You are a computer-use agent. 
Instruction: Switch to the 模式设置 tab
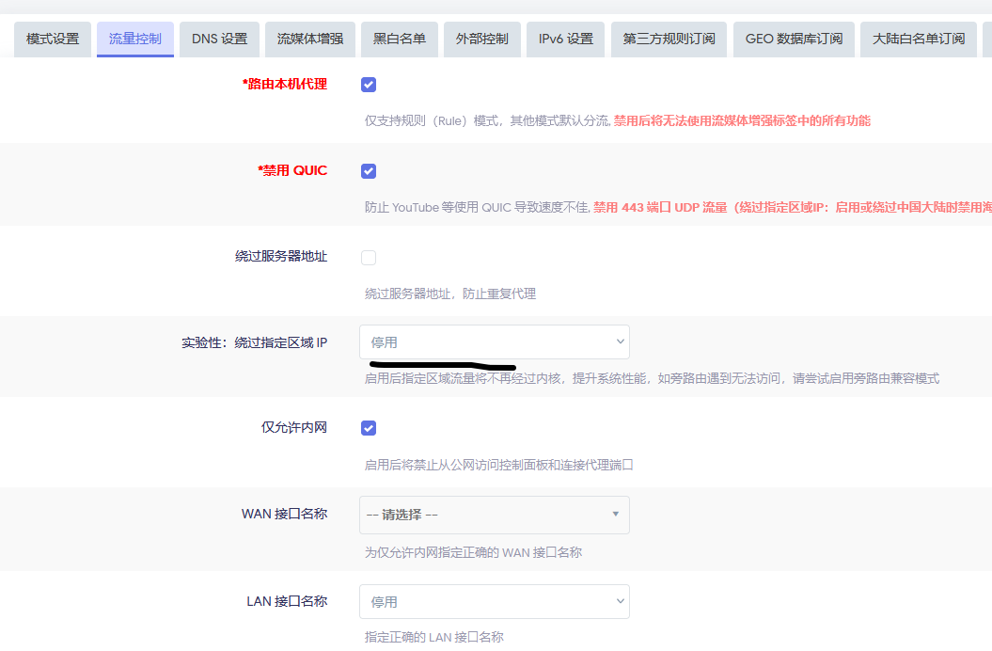coord(53,40)
